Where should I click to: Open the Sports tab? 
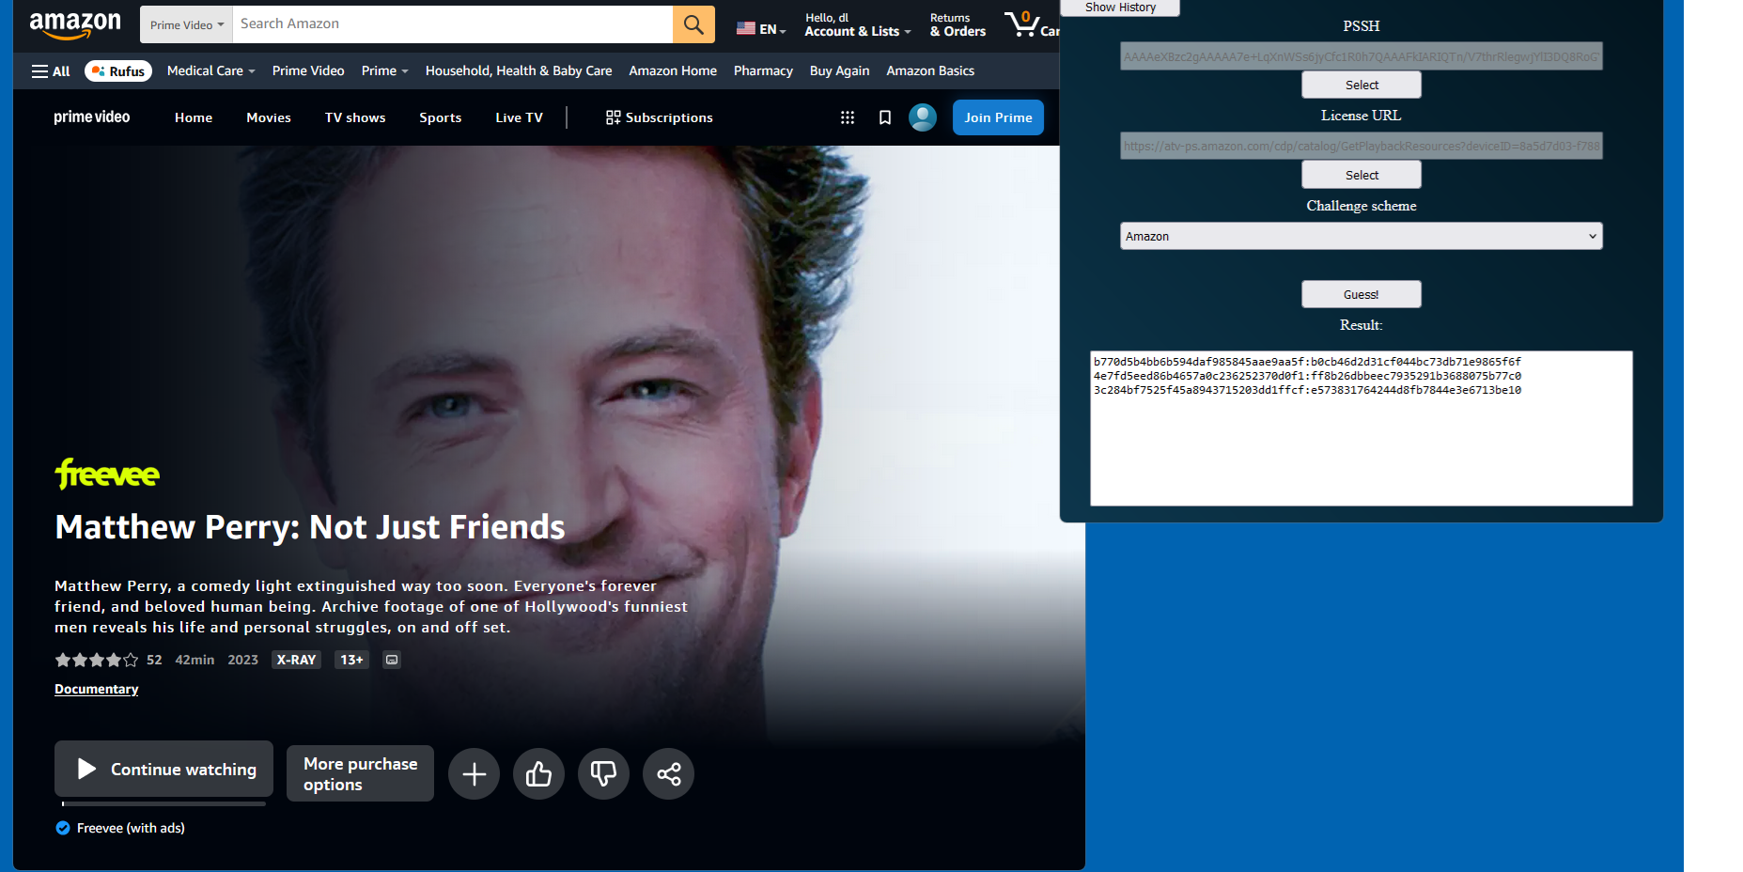click(441, 117)
